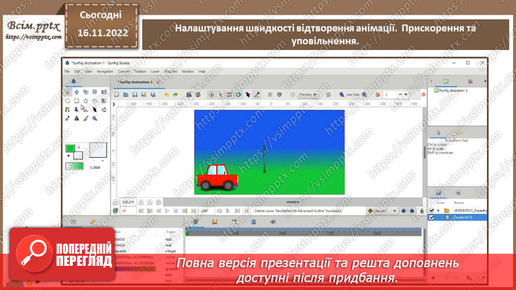This screenshot has width=516, height=290.
Task: Expand the 1630663513 folder layer
Action: coord(438,211)
